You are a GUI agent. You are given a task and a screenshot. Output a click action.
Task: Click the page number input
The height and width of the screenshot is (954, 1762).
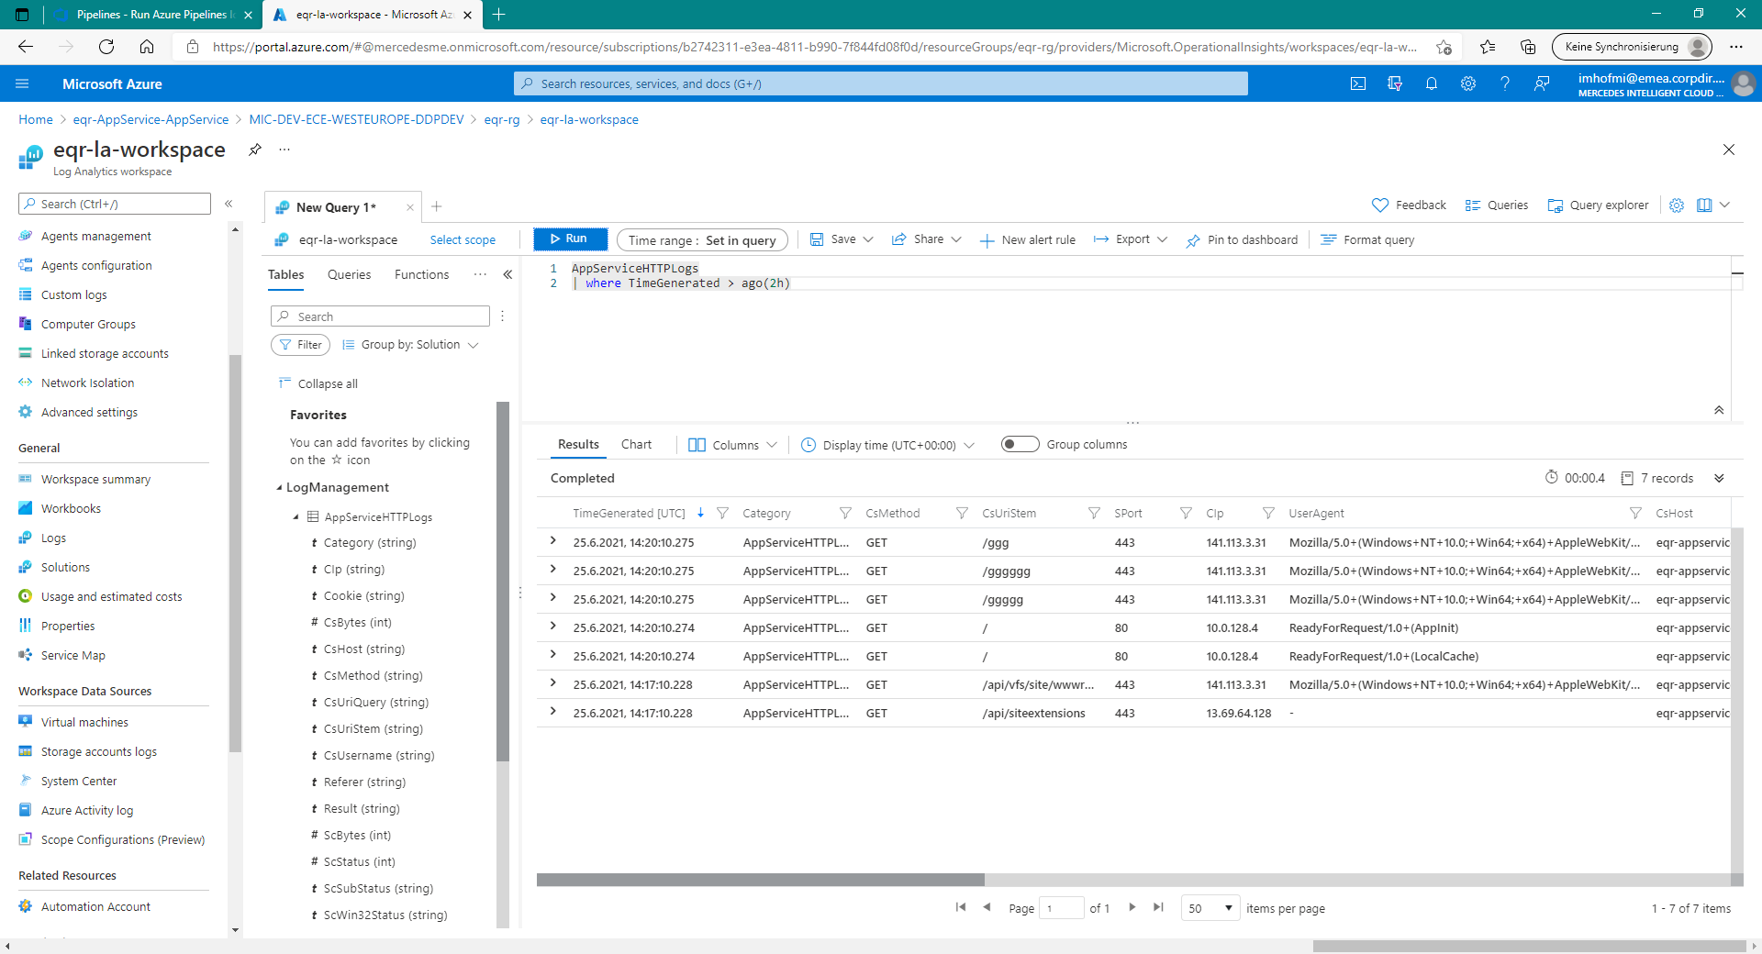click(x=1062, y=908)
